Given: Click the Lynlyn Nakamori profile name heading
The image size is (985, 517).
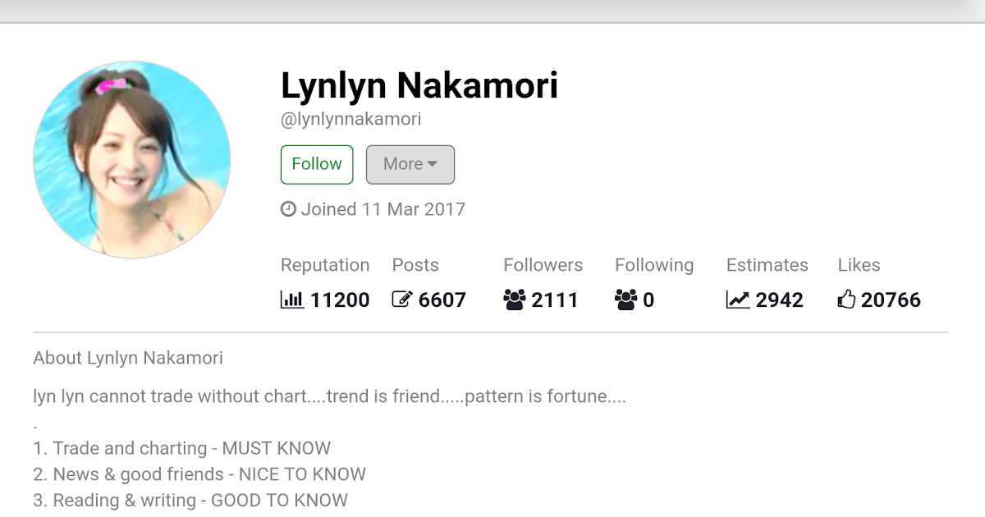Looking at the screenshot, I should 419,85.
